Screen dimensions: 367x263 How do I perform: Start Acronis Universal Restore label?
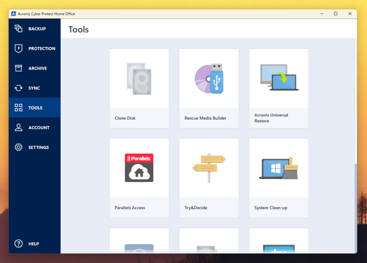pyautogui.click(x=271, y=118)
